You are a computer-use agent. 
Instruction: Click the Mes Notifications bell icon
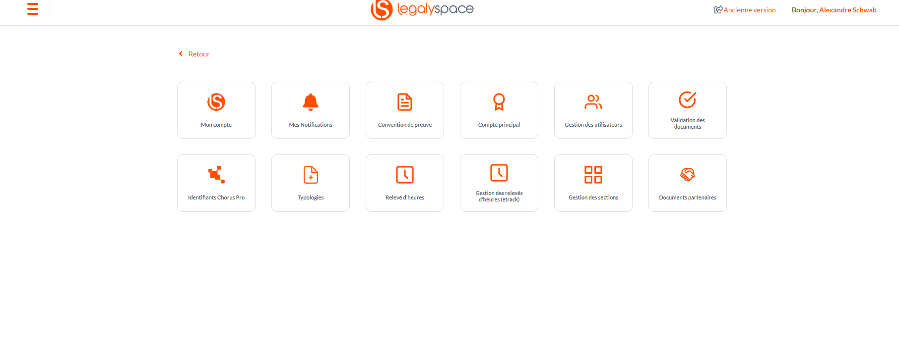pyautogui.click(x=311, y=102)
